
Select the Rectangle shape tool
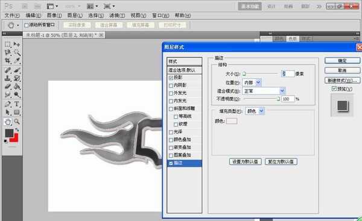tap(17, 112)
